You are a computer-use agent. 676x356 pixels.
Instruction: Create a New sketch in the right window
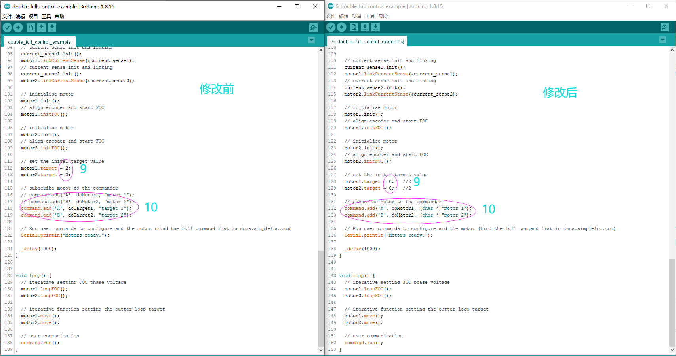[354, 27]
